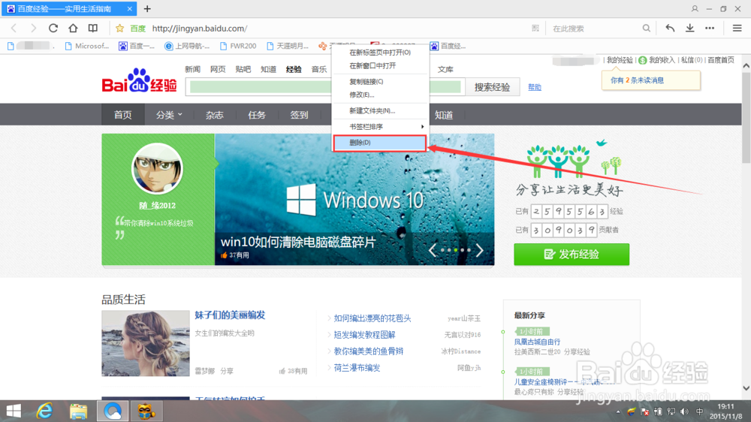Open a new tab with plus icon
The width and height of the screenshot is (751, 422).
pyautogui.click(x=147, y=8)
